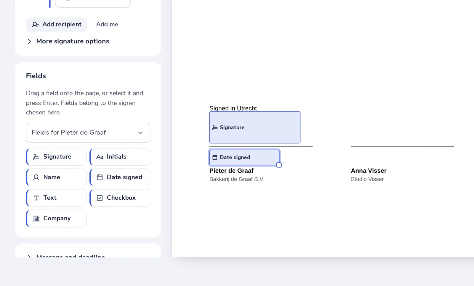The height and width of the screenshot is (286, 474).
Task: Click the pen icon in the panel's Signature button
Action: (36, 157)
